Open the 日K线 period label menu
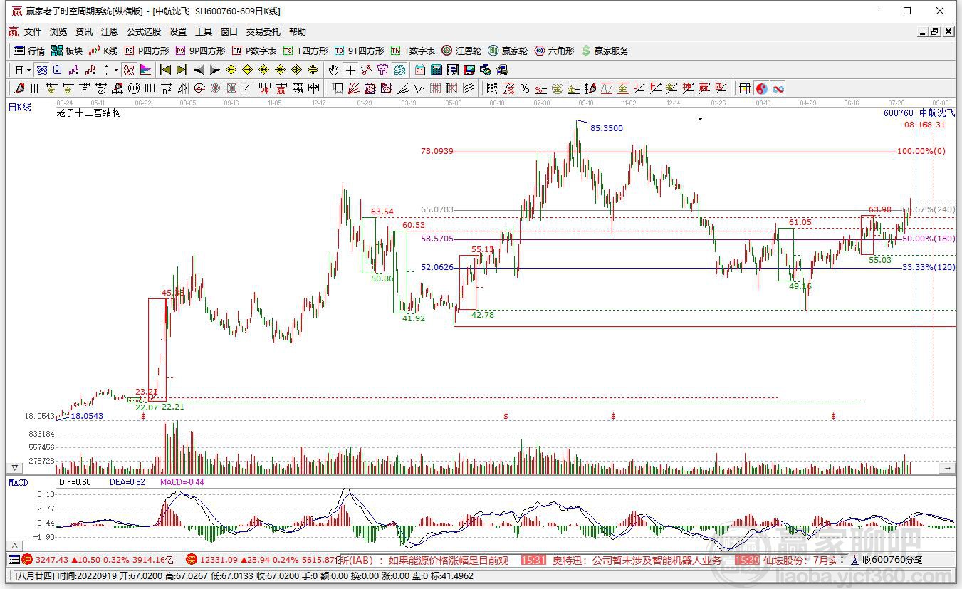Viewport: 962px width, 589px height. (x=20, y=107)
